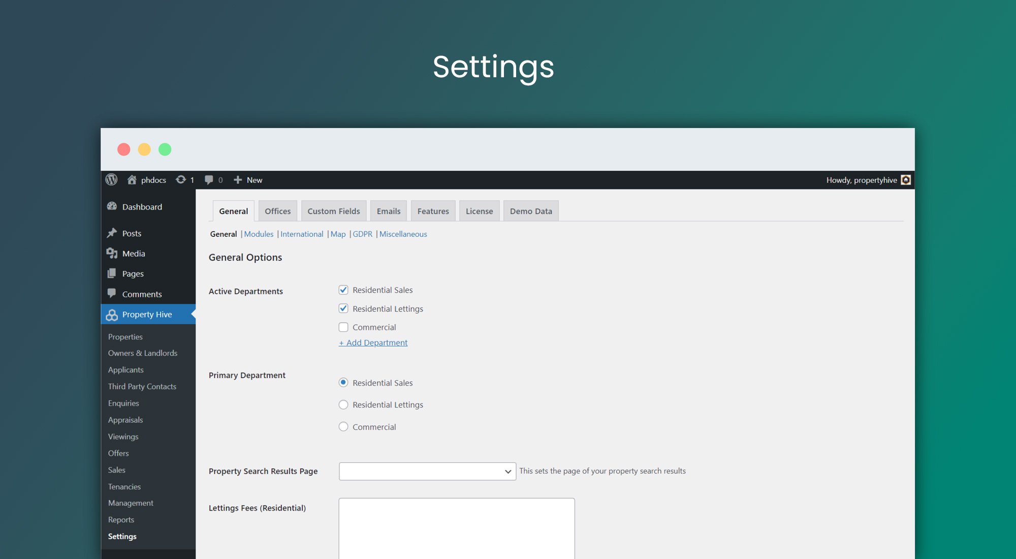Click the Add Department link

[x=372, y=342]
